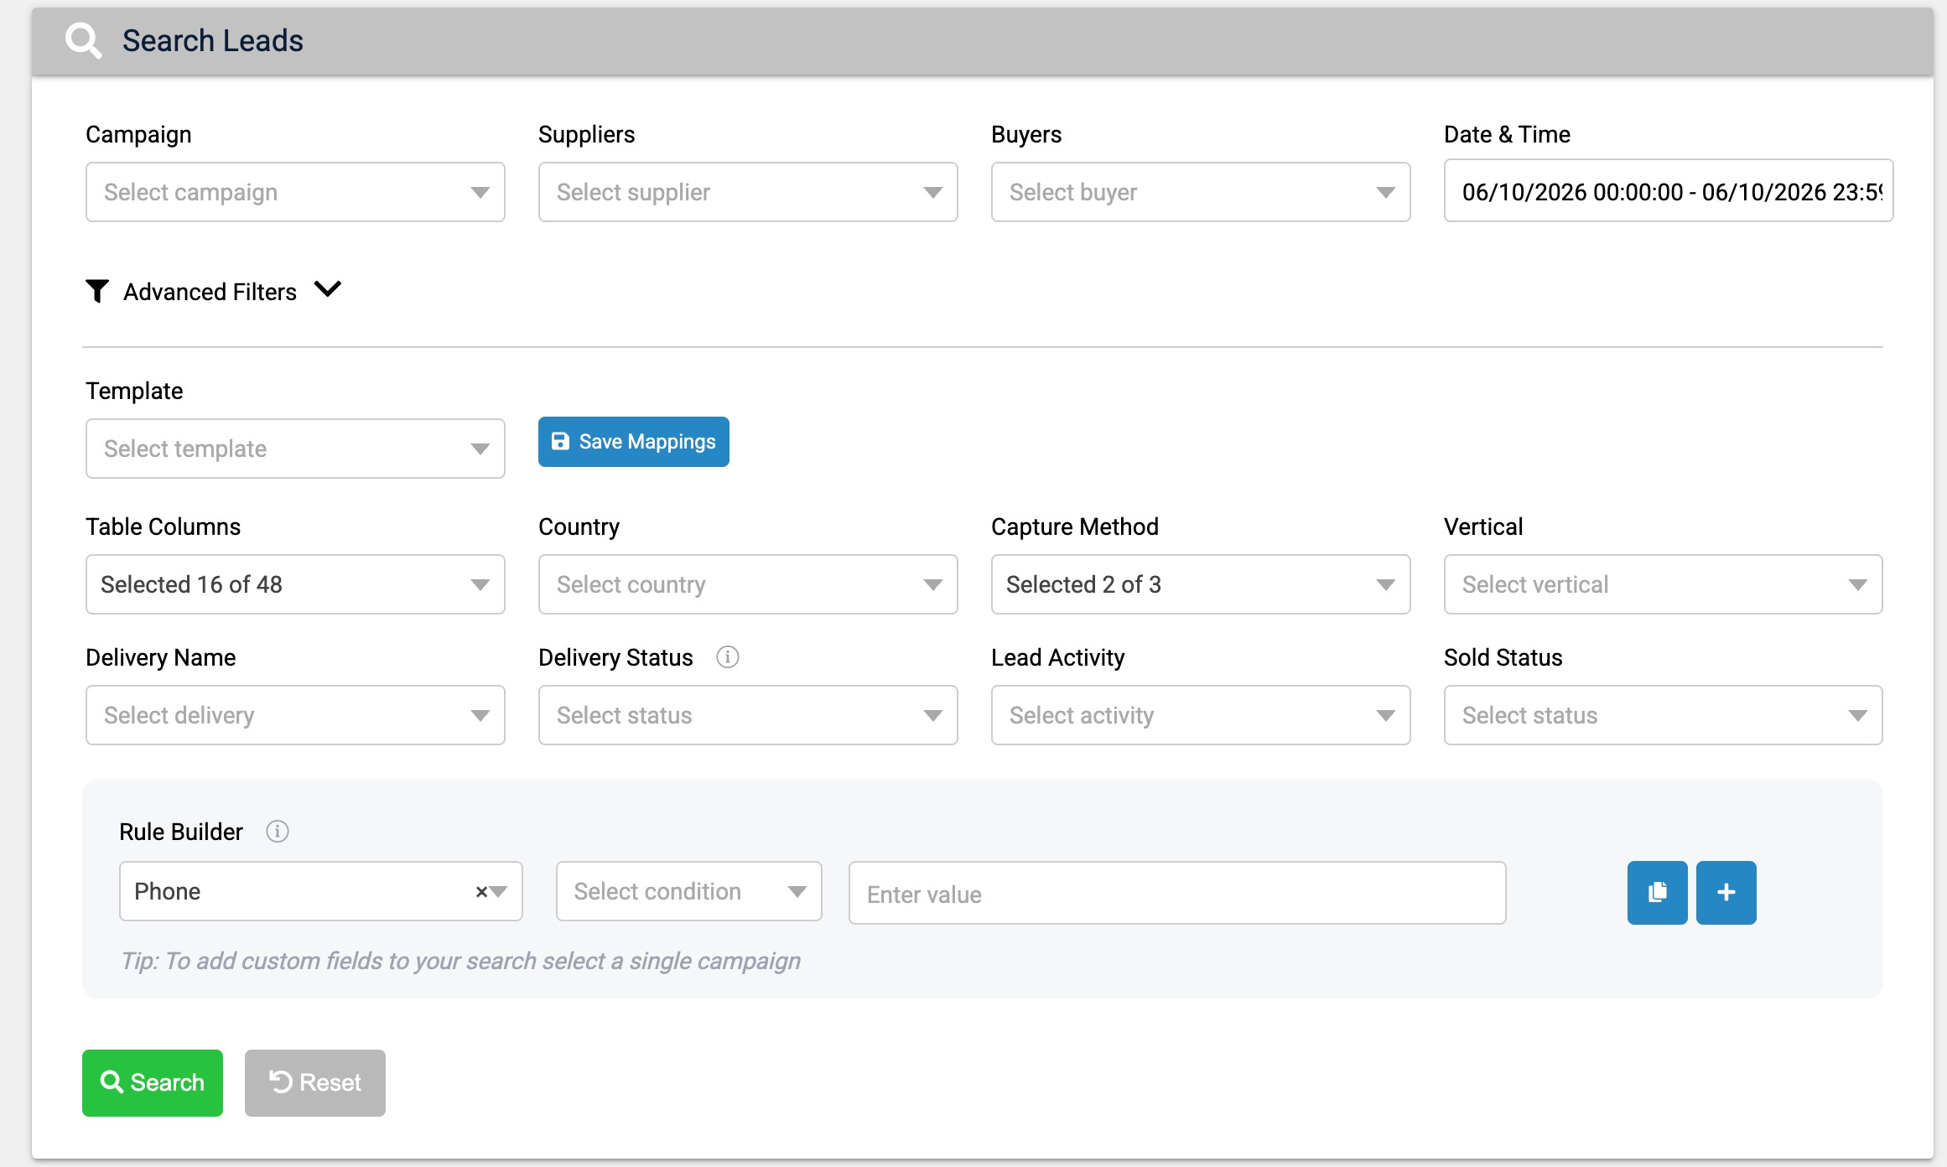Open the Select buyer dropdown
This screenshot has width=1947, height=1167.
[1201, 192]
